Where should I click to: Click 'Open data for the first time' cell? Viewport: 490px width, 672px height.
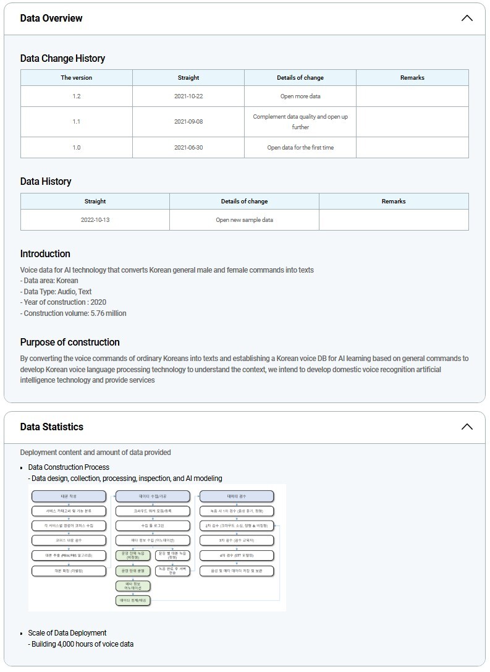point(300,148)
